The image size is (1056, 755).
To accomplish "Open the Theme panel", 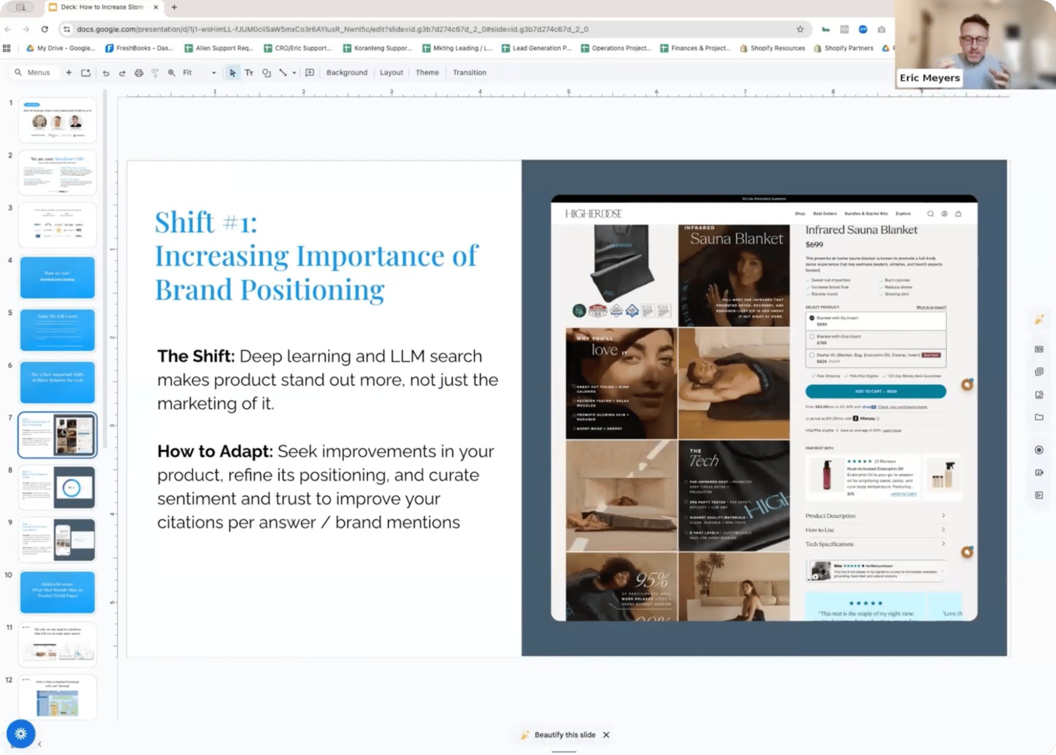I will [427, 73].
